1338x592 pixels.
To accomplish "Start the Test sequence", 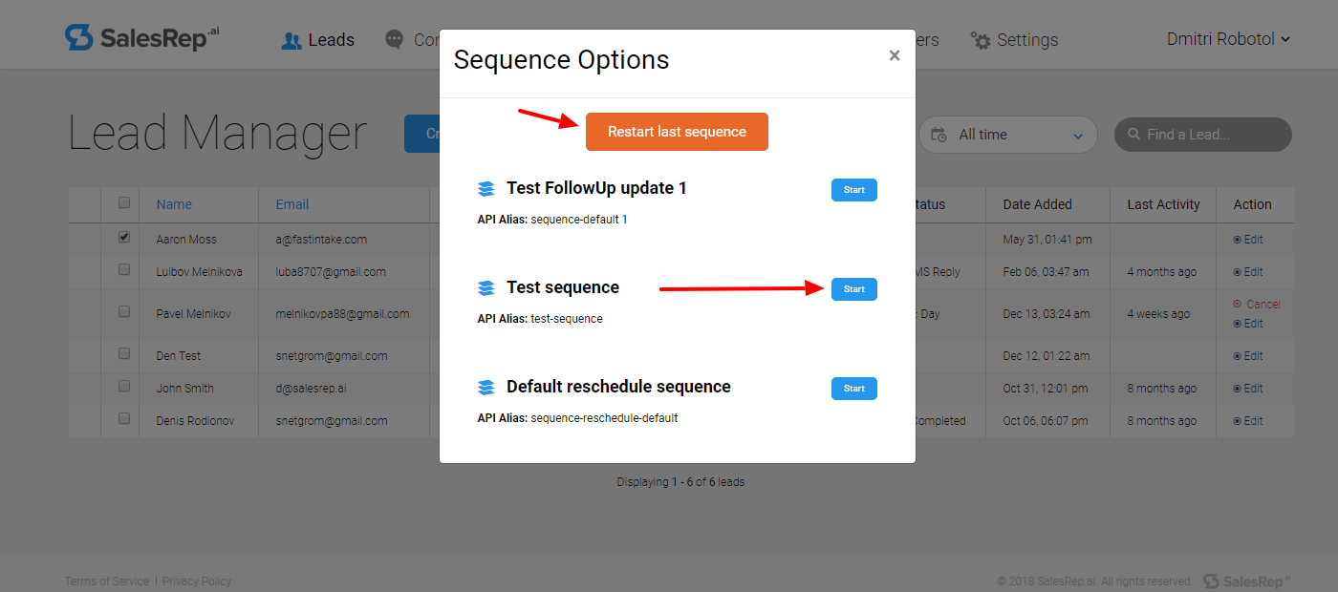I will point(854,289).
